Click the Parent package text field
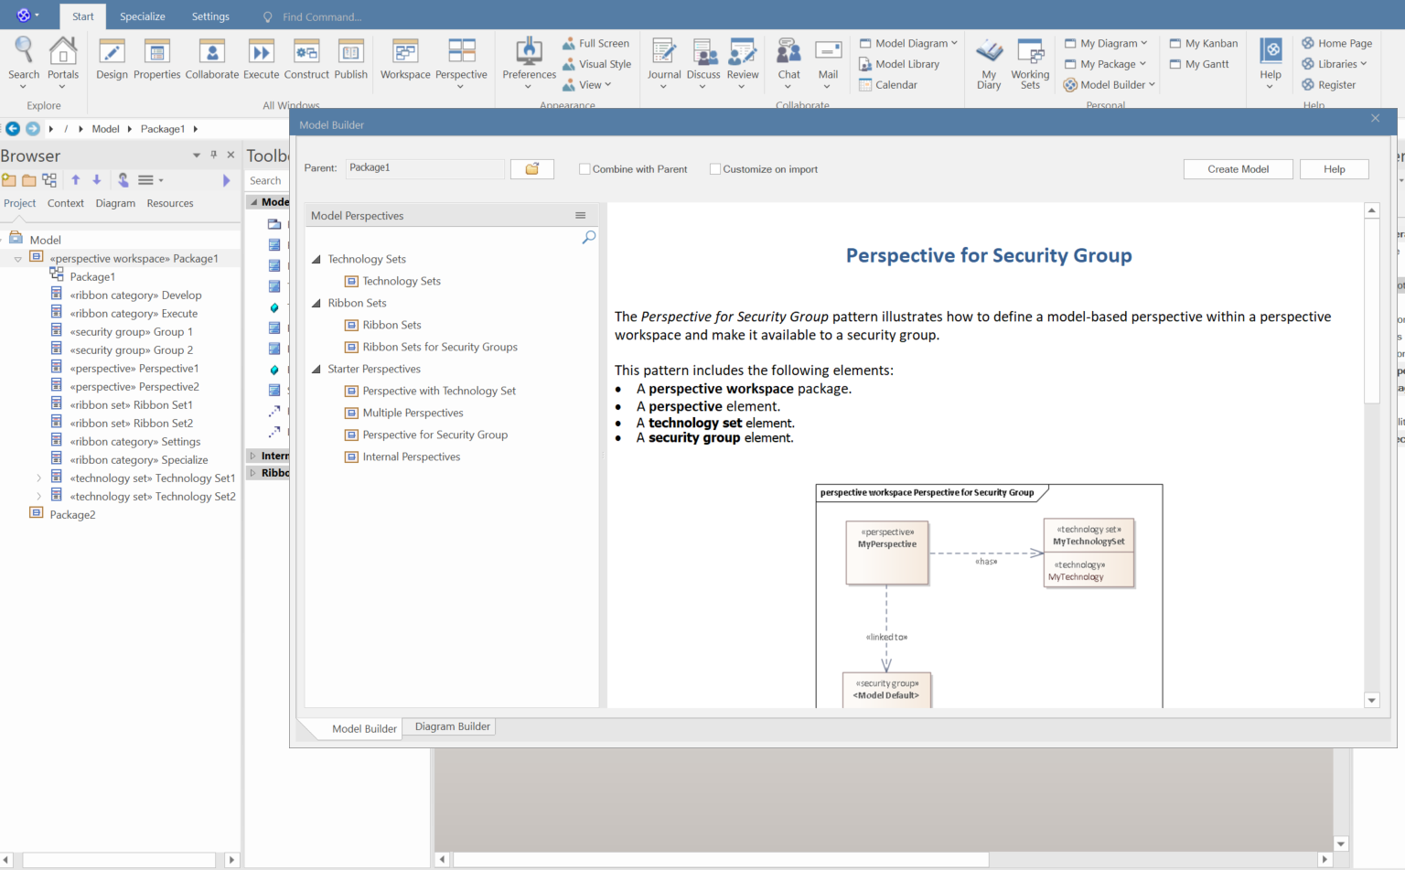 click(x=425, y=168)
